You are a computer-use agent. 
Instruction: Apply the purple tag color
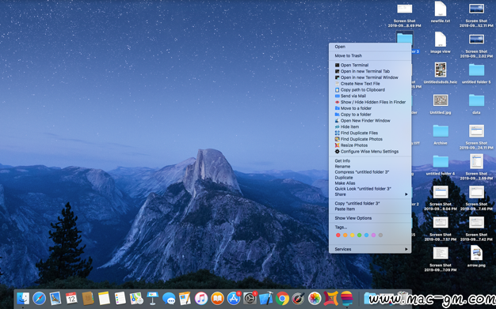373,236
